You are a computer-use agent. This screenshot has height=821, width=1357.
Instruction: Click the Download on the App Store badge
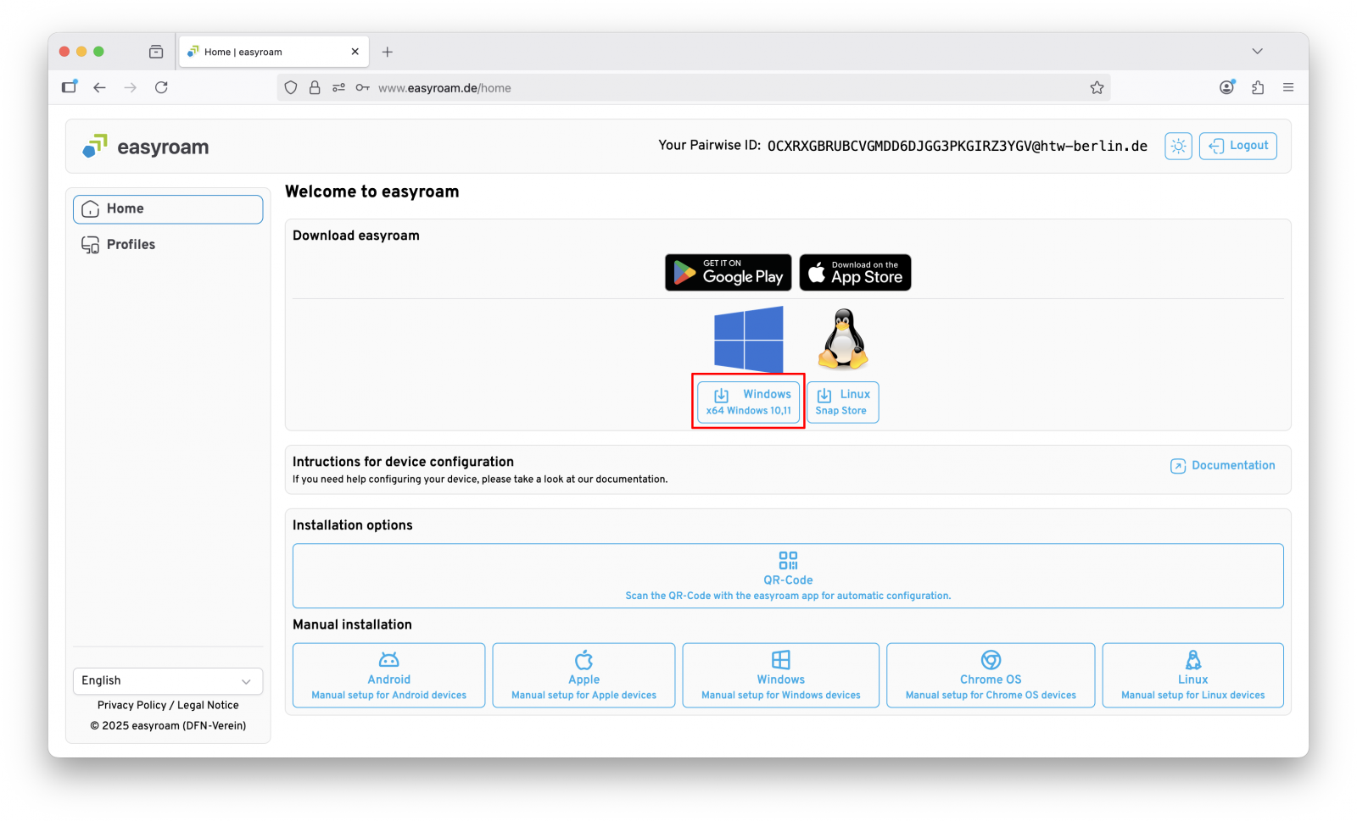point(855,273)
